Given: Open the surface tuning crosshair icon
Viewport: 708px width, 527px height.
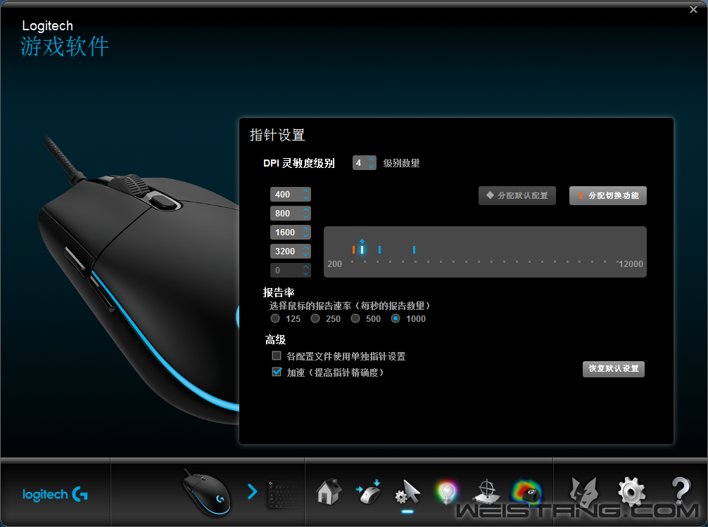Looking at the screenshot, I should (487, 492).
